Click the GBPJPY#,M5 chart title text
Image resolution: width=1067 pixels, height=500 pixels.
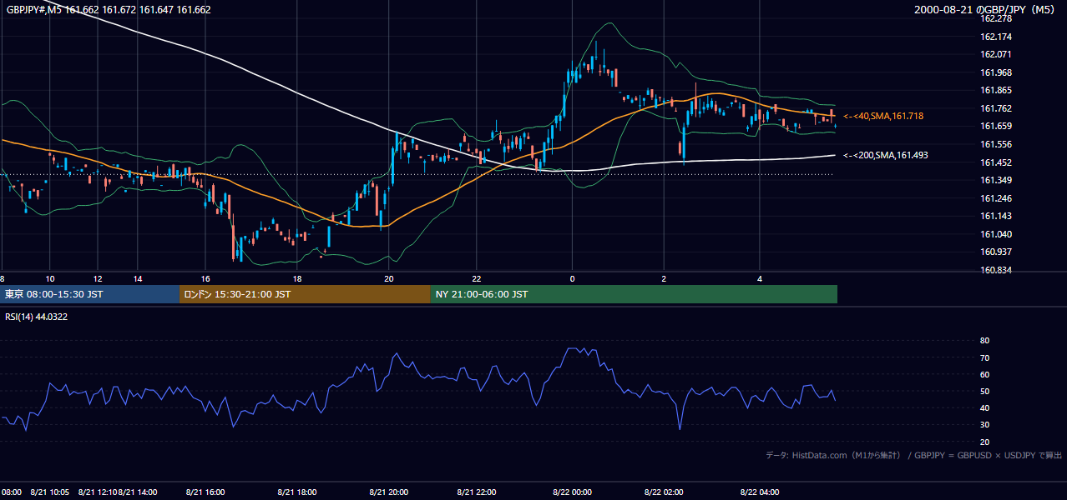[x=109, y=10]
